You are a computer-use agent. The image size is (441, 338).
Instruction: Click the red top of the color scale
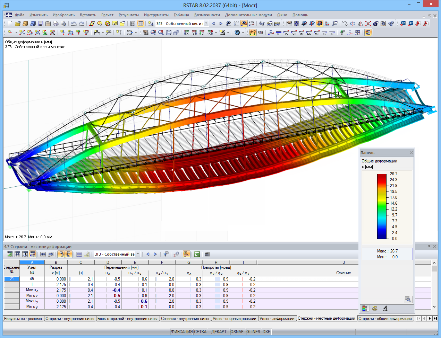click(382, 176)
